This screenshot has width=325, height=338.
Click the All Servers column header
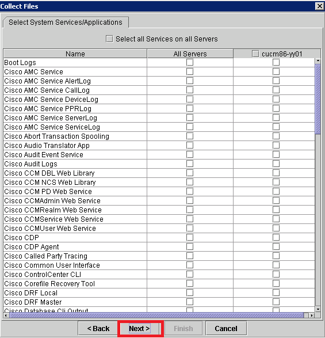(x=190, y=54)
